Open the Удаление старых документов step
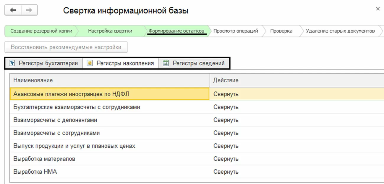The width and height of the screenshot is (384, 184). click(340, 31)
